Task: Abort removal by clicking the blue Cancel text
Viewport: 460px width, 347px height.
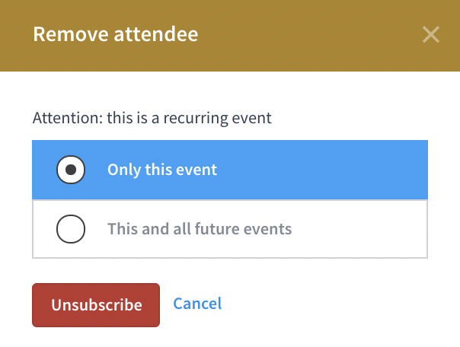Action: point(197,304)
